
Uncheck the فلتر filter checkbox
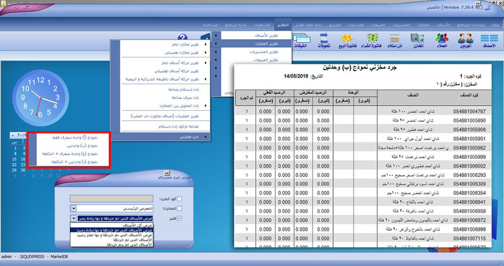(x=180, y=218)
